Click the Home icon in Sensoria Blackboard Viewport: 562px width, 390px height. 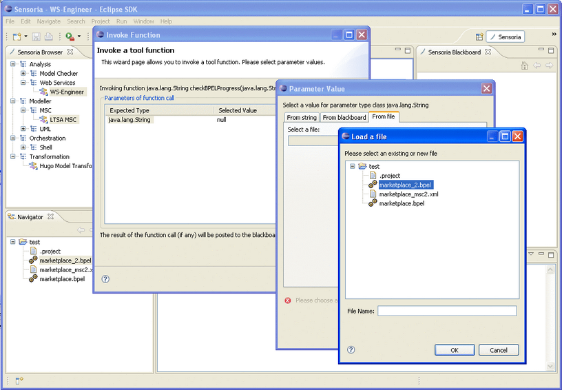pos(524,65)
